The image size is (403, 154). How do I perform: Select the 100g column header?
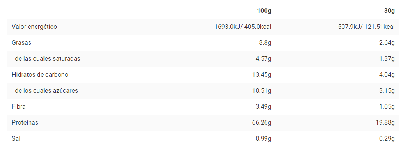tap(264, 11)
